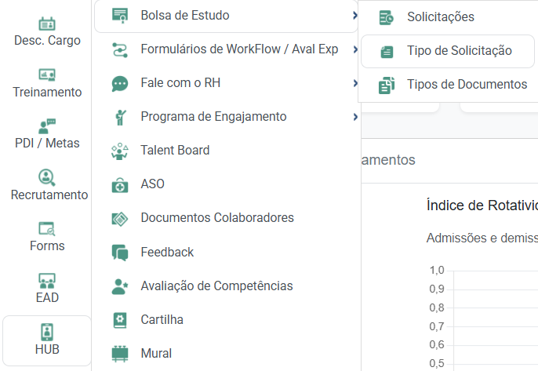Open Solicitações in the submenu
Viewport: 538px width, 371px height.
440,17
